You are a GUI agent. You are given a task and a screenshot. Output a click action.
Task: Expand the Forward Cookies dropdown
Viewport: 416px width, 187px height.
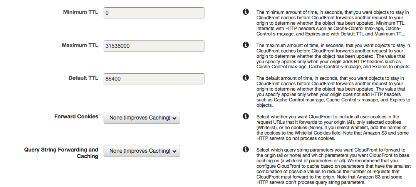(142, 118)
